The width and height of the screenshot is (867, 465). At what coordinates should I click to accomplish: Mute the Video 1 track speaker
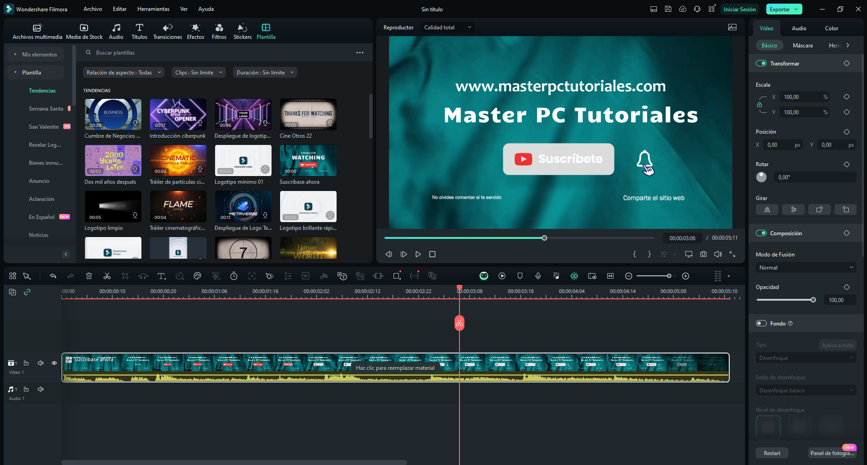click(41, 363)
